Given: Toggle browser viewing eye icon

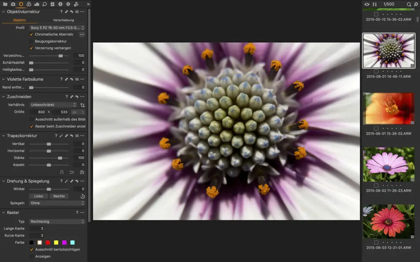Looking at the screenshot, I should tap(367, 4).
